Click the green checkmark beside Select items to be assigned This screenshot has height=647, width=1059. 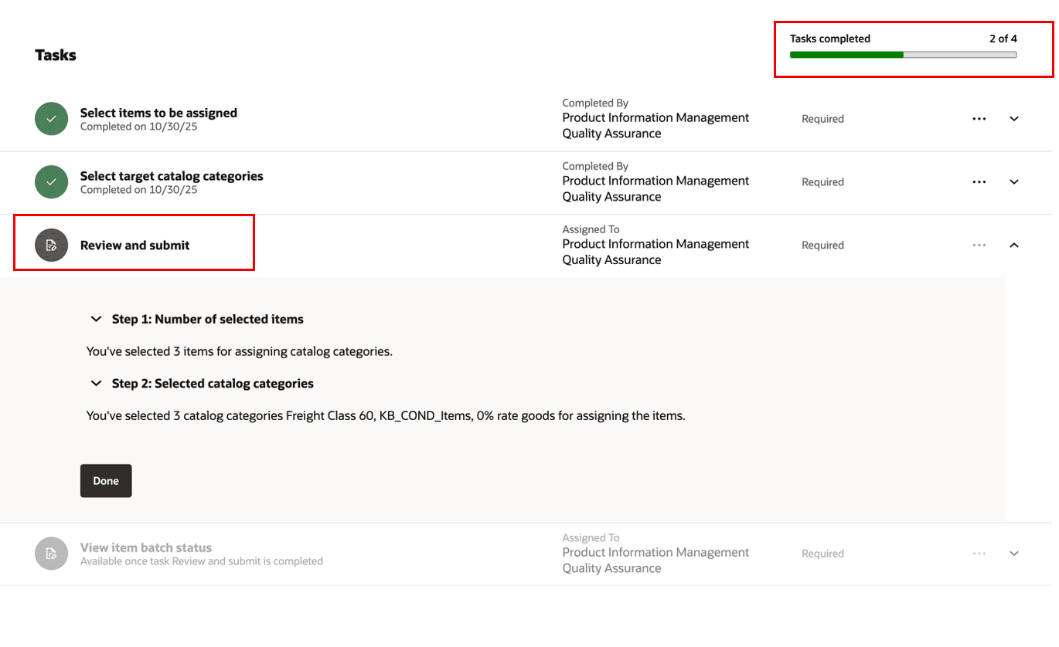(x=51, y=119)
